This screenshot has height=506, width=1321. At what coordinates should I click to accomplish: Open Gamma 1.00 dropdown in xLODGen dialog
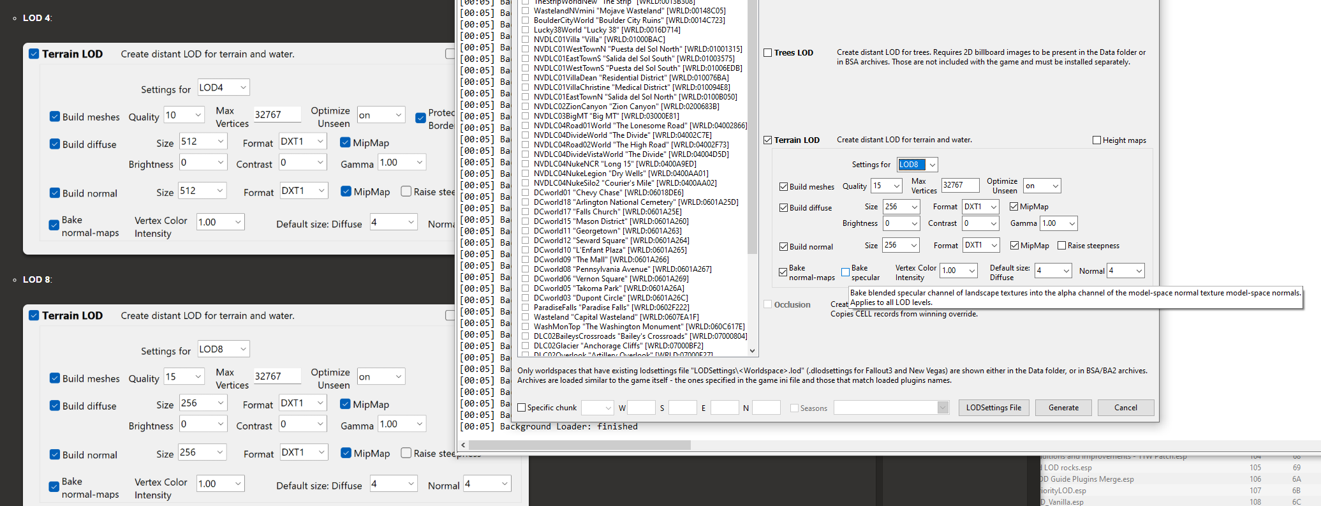click(x=1059, y=223)
